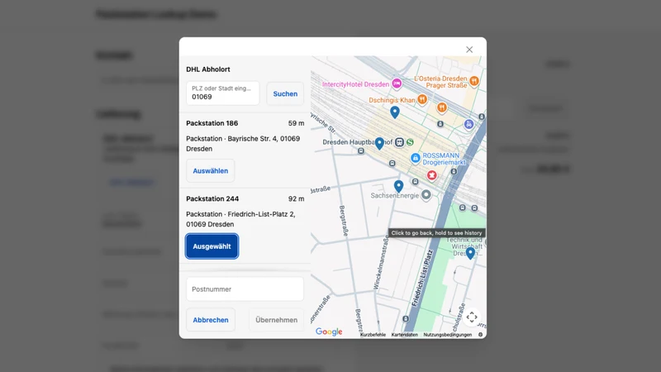Click the Winckelmannstraße street label on map
The height and width of the screenshot is (372, 661).
click(381, 263)
